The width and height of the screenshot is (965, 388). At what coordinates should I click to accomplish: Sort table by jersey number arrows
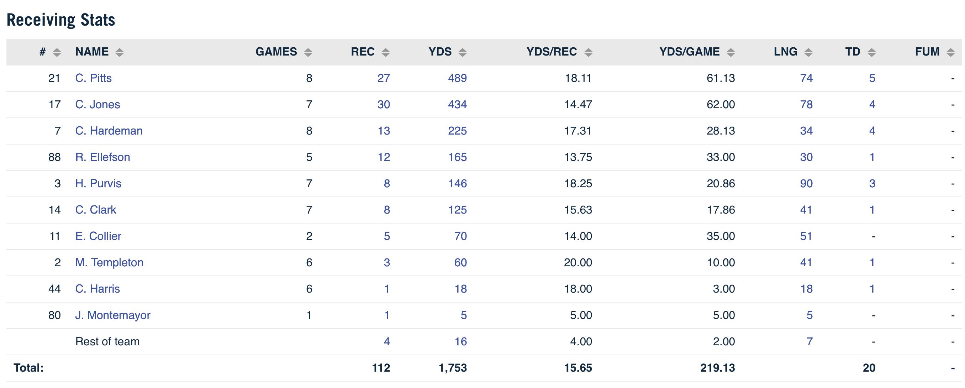pos(57,52)
